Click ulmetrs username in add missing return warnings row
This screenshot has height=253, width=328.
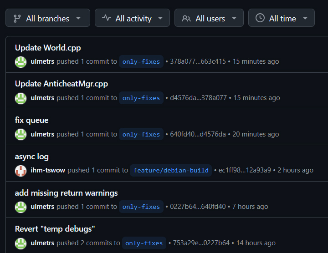click(42, 207)
